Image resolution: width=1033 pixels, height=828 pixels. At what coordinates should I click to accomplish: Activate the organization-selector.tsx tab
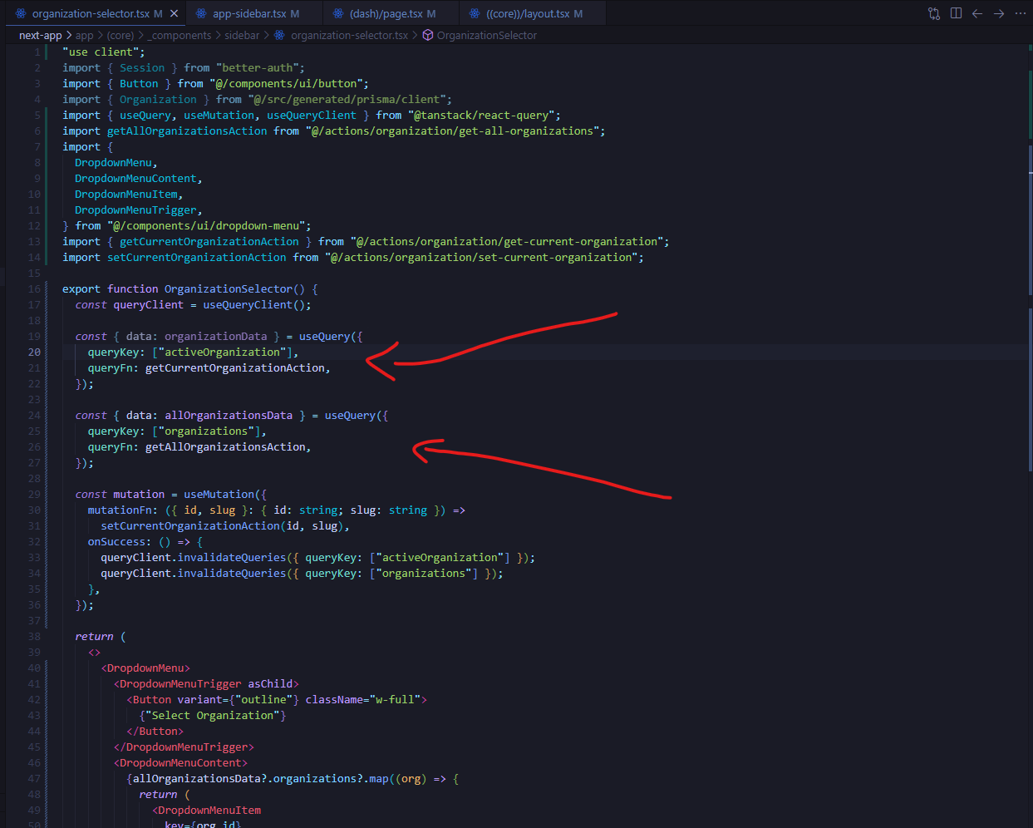coord(91,13)
